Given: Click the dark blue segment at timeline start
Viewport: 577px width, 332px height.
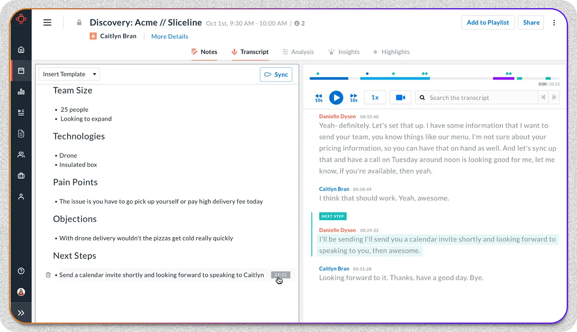Looking at the screenshot, I should click(x=329, y=78).
